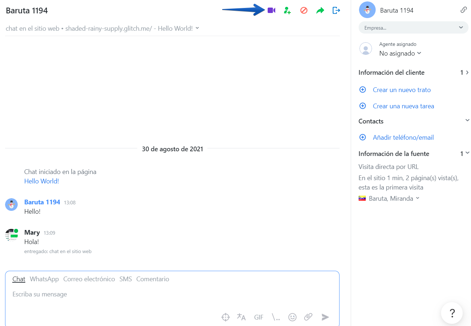This screenshot has width=471, height=326.
Task: Click the crosshair target icon in message toolbar
Action: [225, 317]
